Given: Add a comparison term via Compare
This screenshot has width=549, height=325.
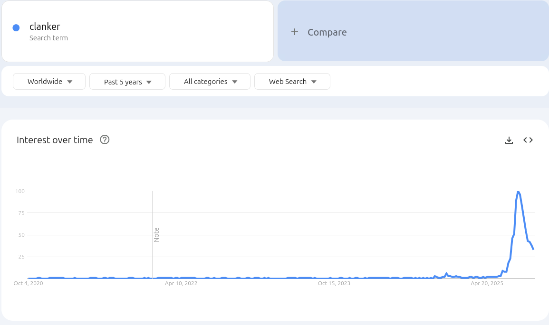Looking at the screenshot, I should click(413, 31).
